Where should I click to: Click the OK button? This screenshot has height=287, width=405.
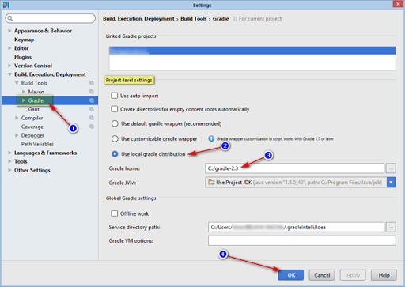pos(291,275)
